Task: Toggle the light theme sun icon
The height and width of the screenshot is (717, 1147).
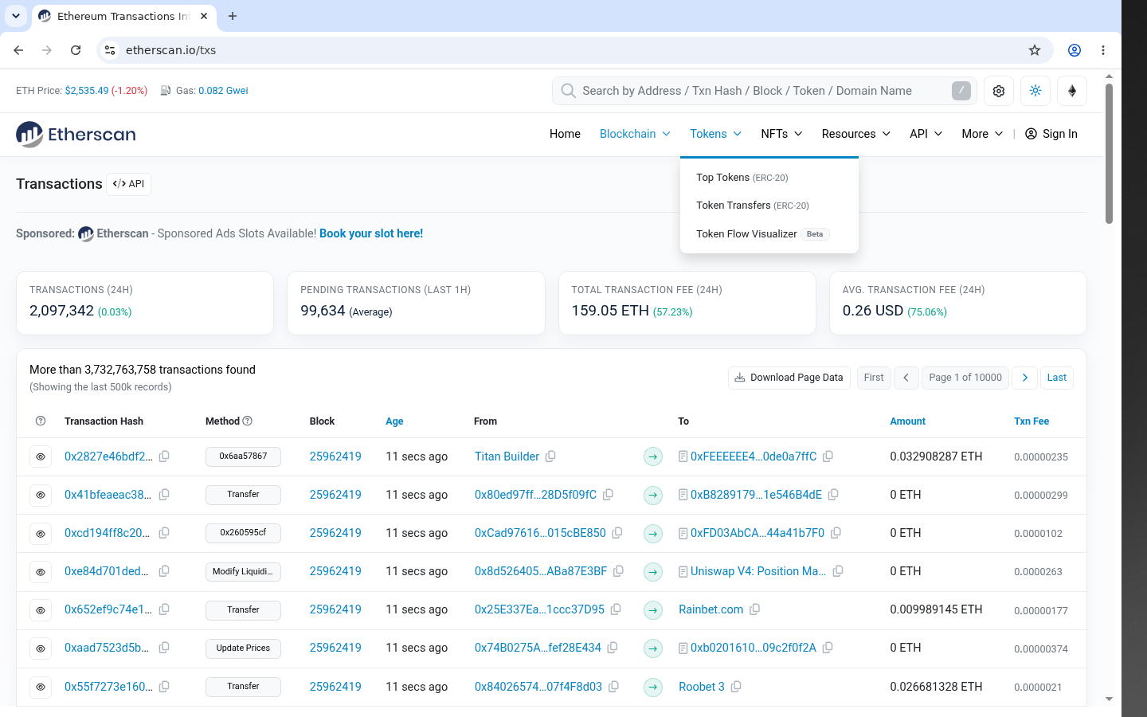Action: [1035, 91]
